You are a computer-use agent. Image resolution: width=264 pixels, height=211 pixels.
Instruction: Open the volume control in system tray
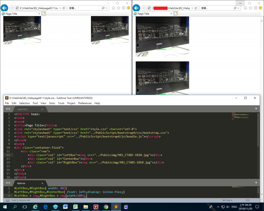(x=228, y=207)
